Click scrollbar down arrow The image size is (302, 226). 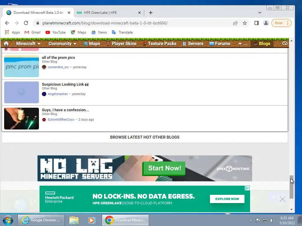click(x=292, y=210)
